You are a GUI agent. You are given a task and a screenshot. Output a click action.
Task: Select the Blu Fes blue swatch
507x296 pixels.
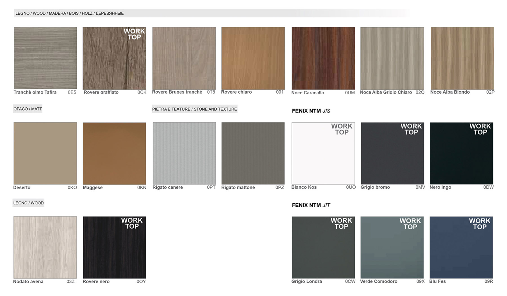pos(461,247)
